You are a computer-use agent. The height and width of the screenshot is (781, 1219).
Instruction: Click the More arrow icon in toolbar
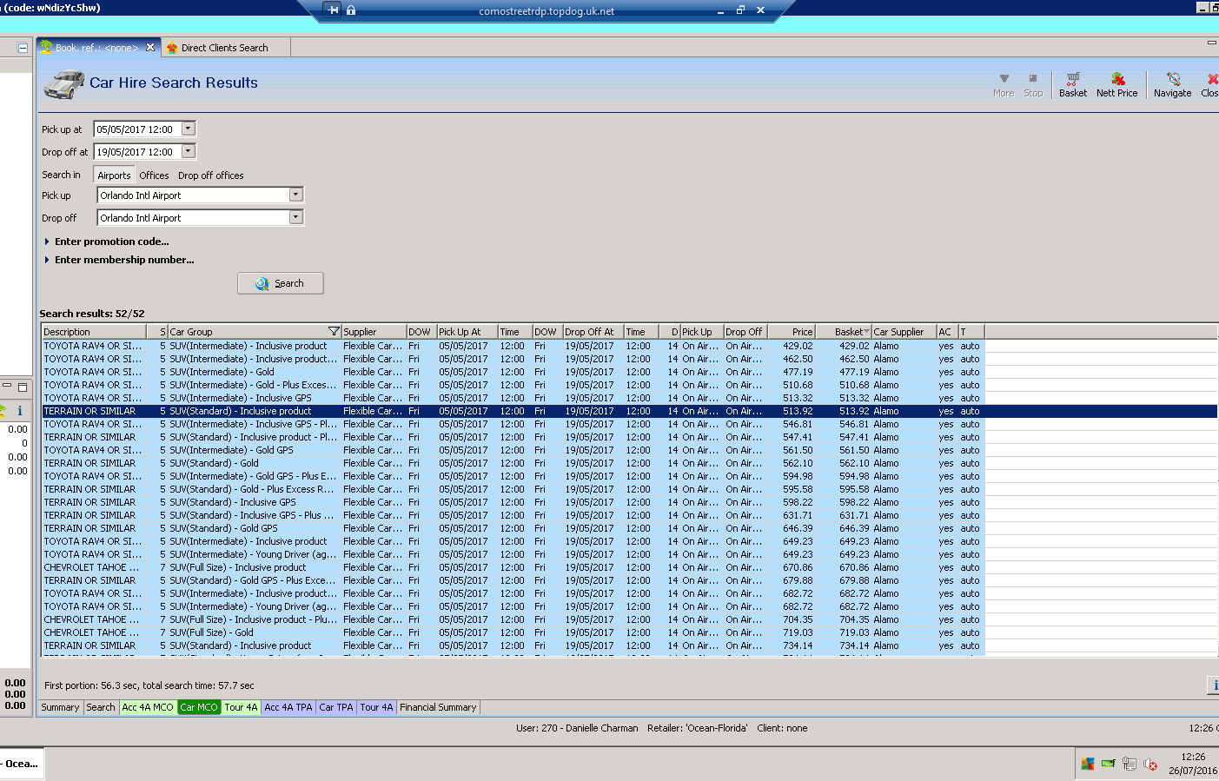(x=1004, y=79)
